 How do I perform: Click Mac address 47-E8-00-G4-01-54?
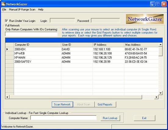141,53
